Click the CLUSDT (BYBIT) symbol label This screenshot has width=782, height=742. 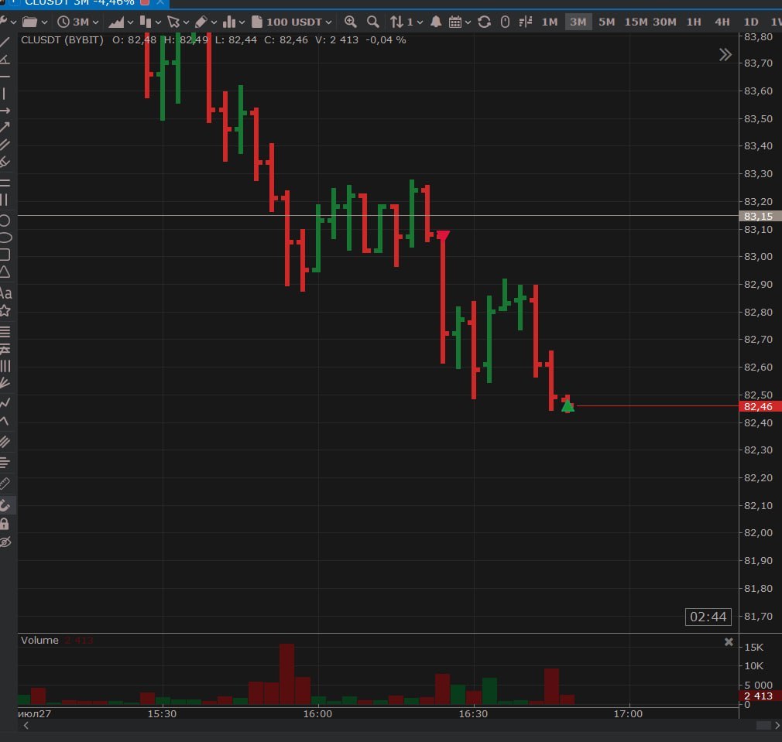pos(62,40)
